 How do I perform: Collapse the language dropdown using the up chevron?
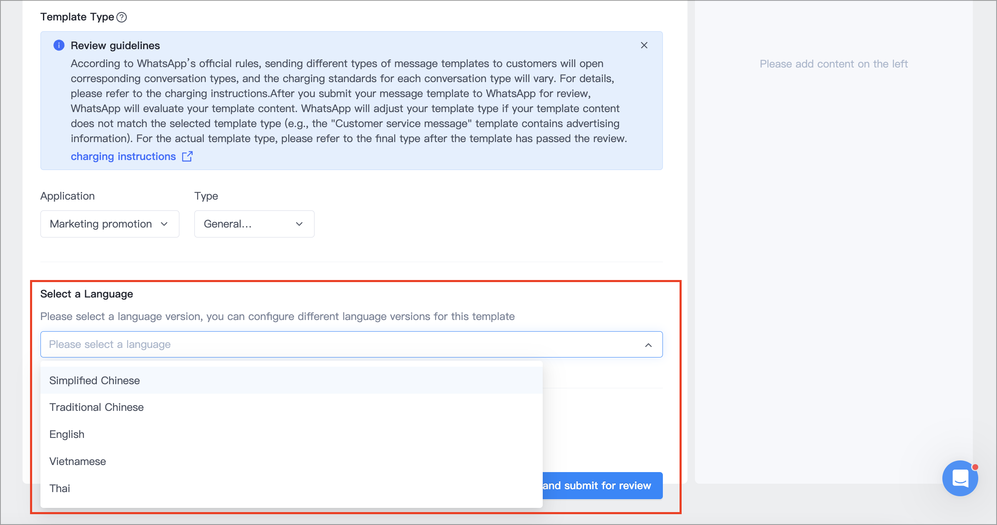pyautogui.click(x=648, y=345)
